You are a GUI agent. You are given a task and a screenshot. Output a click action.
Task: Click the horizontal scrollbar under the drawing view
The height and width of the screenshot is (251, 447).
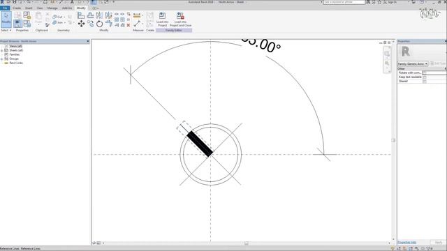point(247,243)
